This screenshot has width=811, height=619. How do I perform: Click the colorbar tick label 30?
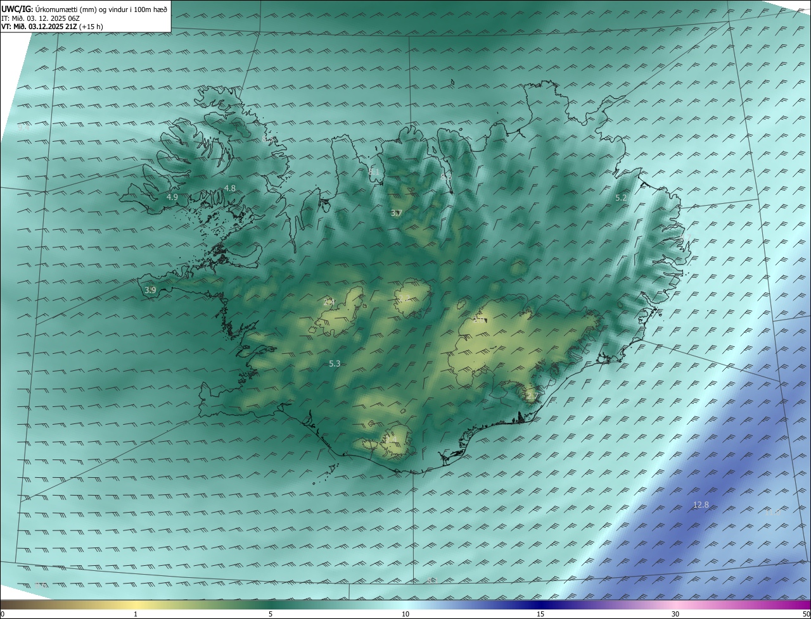675,614
